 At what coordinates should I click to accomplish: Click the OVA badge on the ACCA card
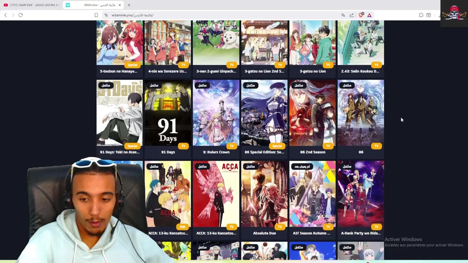click(x=182, y=227)
